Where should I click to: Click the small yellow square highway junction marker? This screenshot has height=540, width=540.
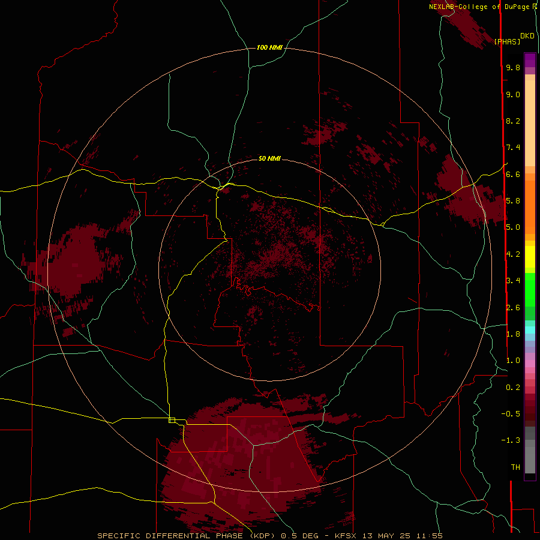point(172,420)
